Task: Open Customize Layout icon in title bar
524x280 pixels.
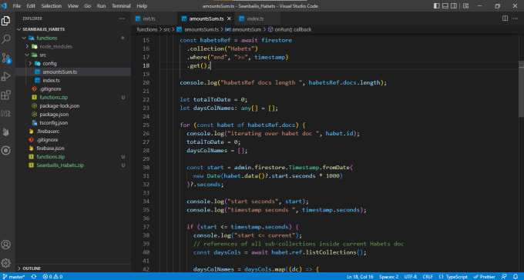Action: [x=465, y=6]
